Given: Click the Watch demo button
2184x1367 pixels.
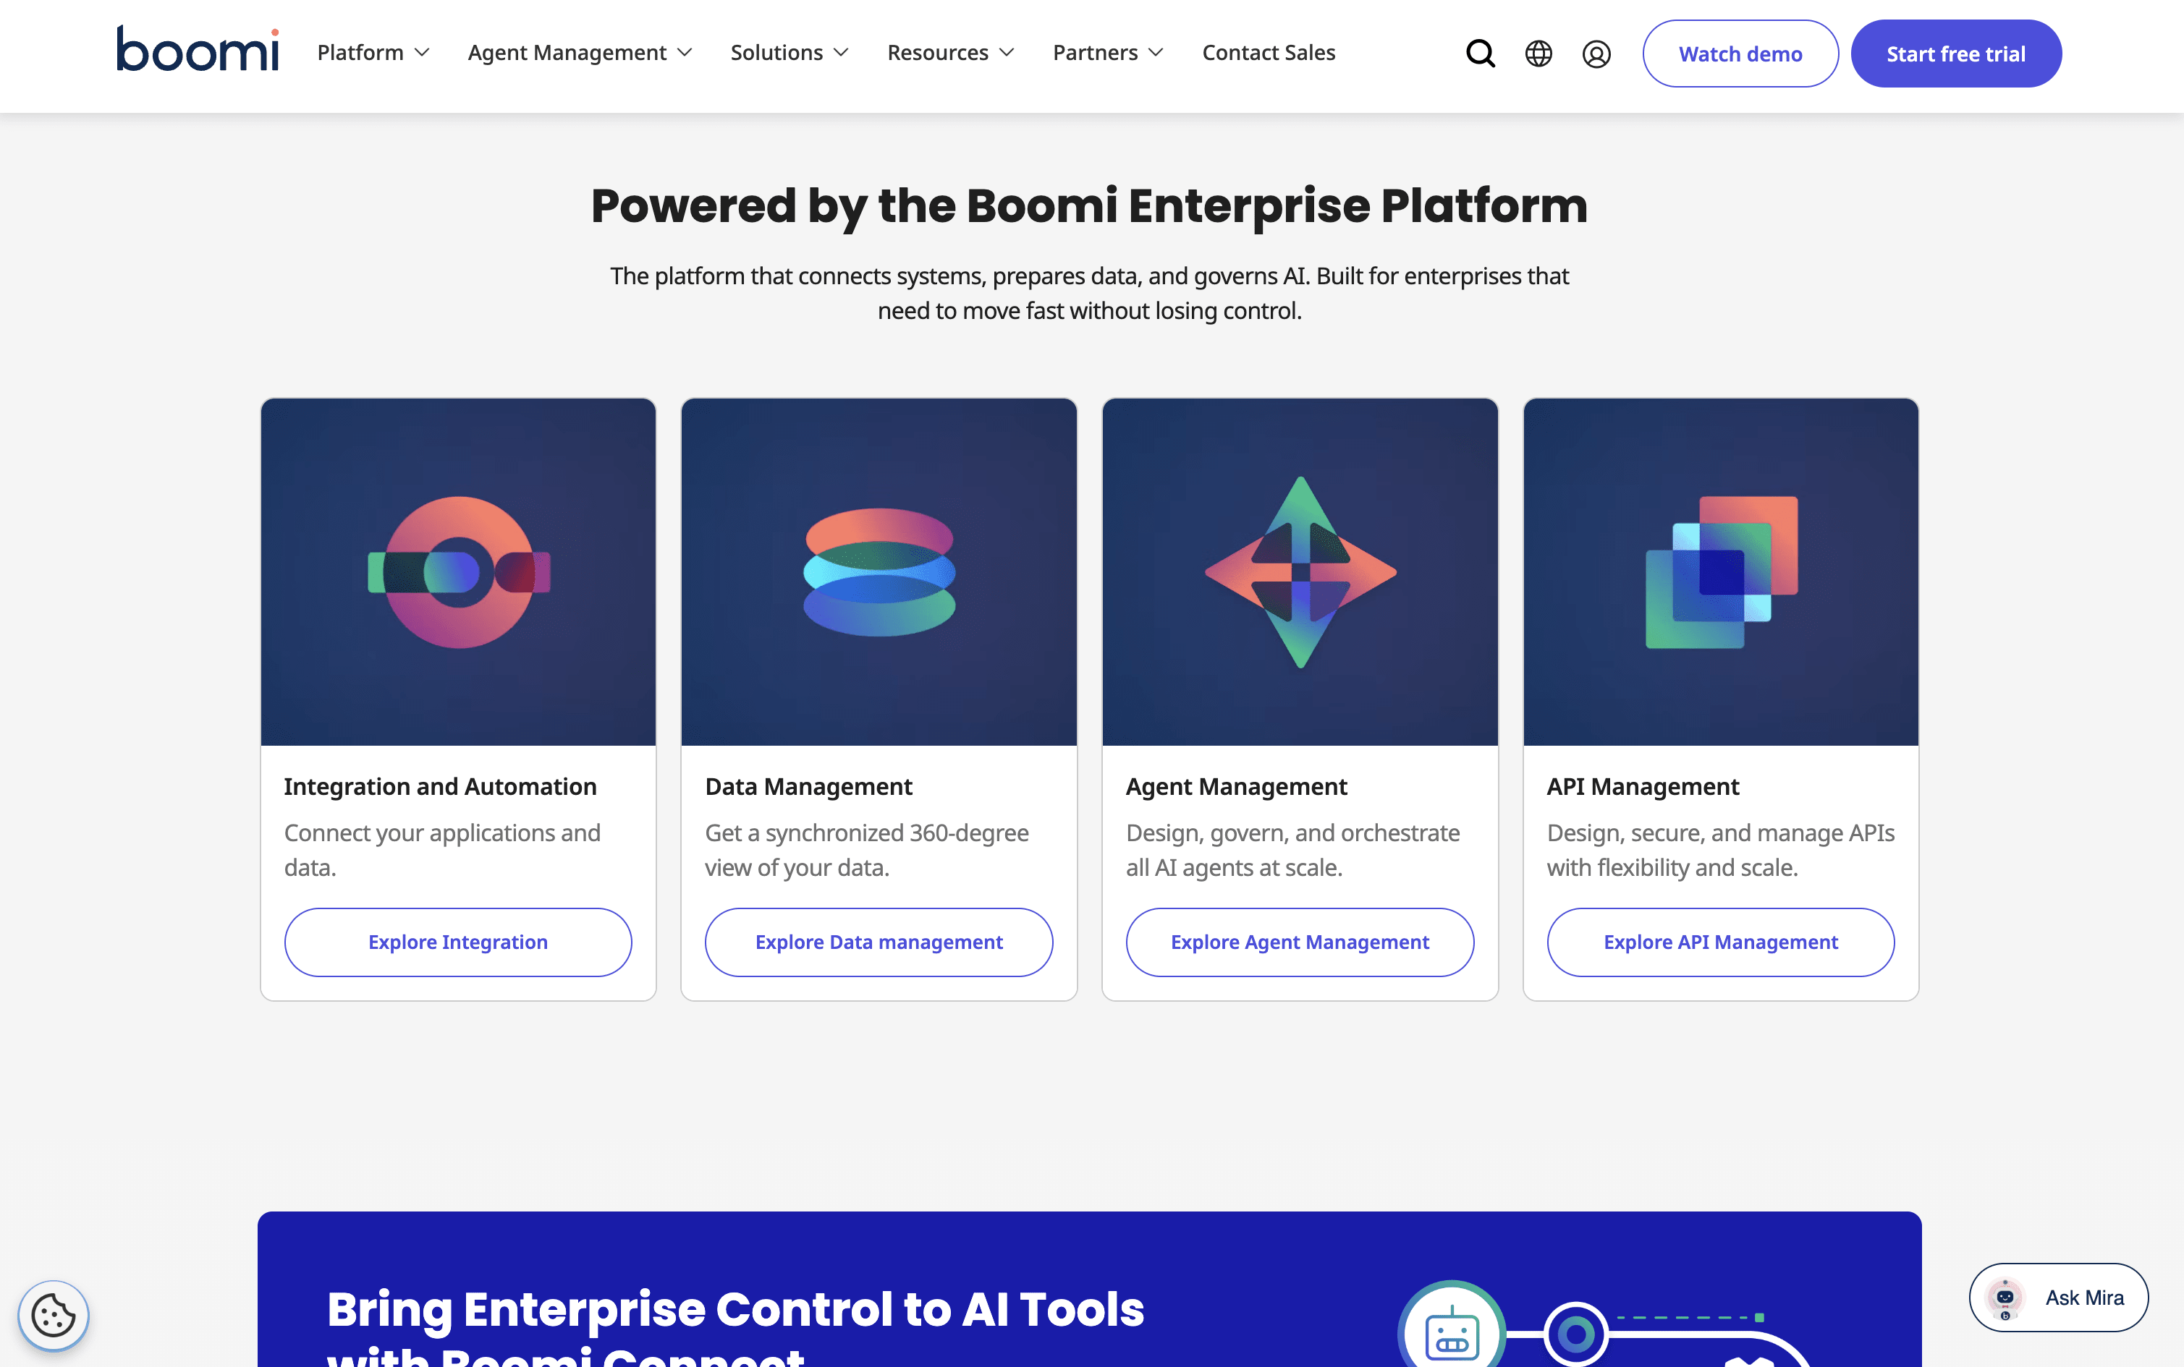Looking at the screenshot, I should coord(1740,54).
